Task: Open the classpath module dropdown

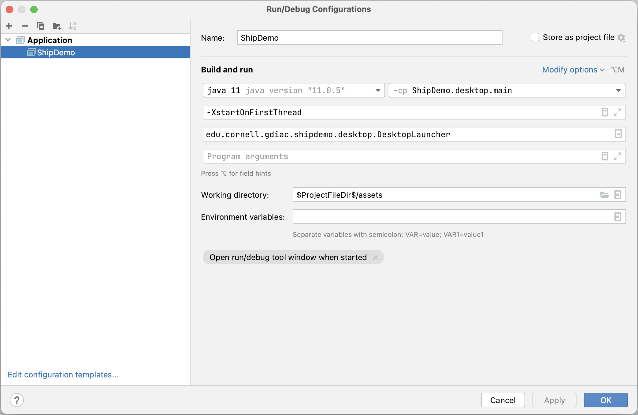Action: click(618, 90)
